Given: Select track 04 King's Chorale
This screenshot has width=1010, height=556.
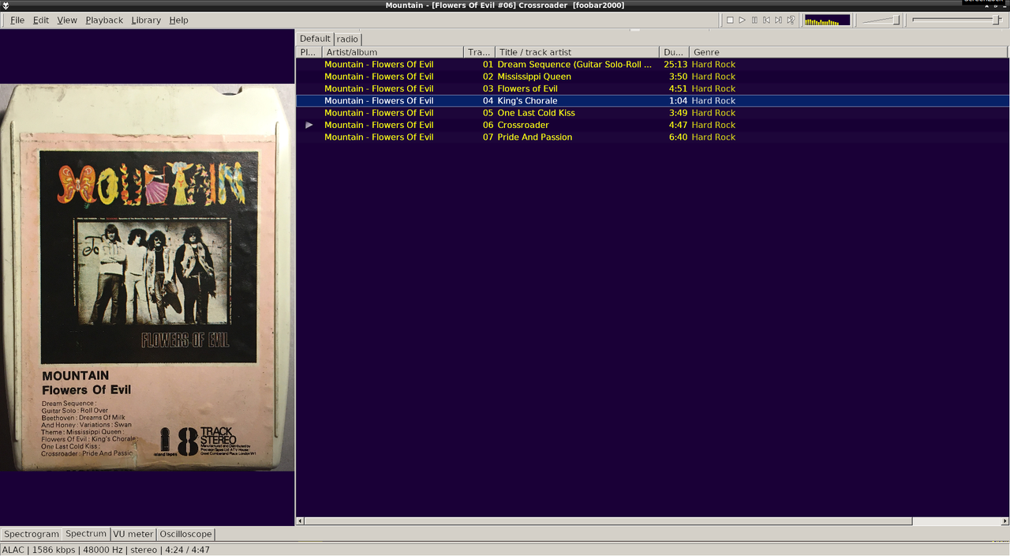Looking at the screenshot, I should (653, 101).
